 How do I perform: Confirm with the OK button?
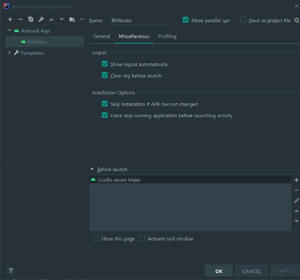[x=219, y=271]
